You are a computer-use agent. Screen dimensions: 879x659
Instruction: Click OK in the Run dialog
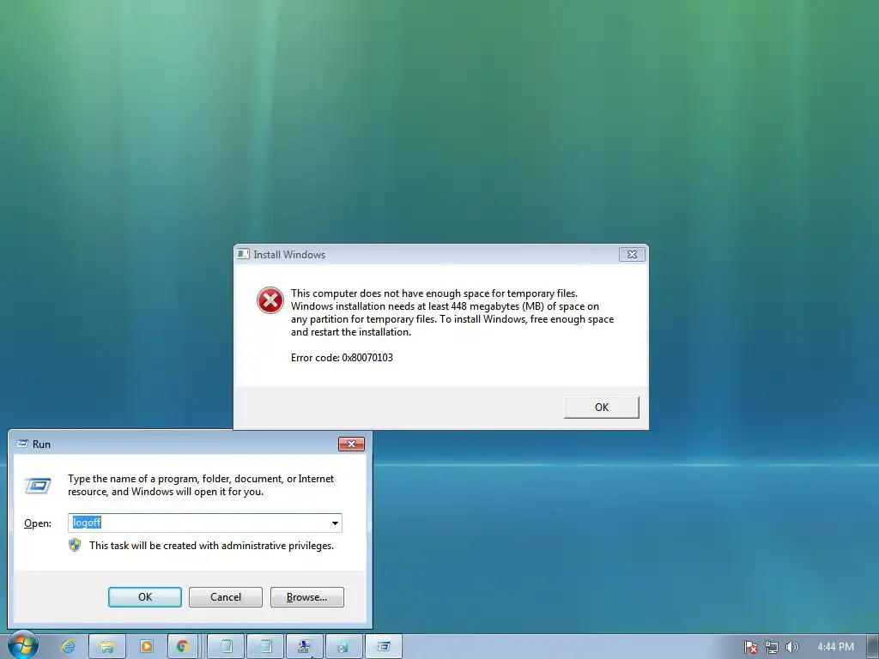coord(144,597)
